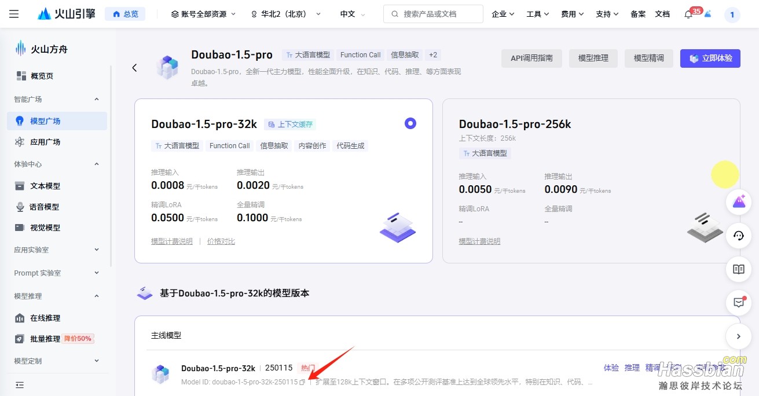
Task: Open the 华北2（北京）region dropdown
Action: (285, 14)
